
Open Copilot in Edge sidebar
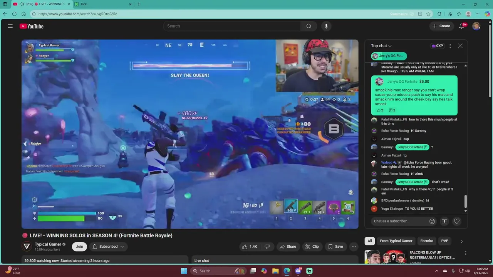tap(488, 14)
